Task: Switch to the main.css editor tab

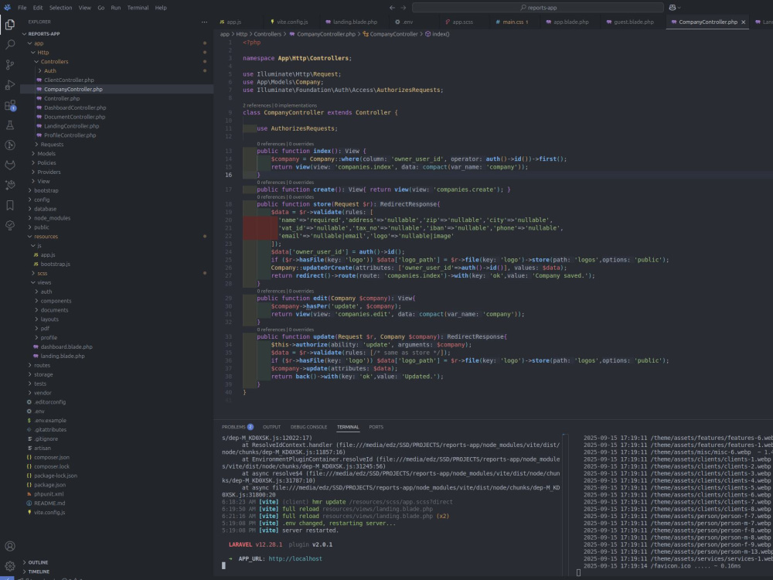Action: click(512, 22)
